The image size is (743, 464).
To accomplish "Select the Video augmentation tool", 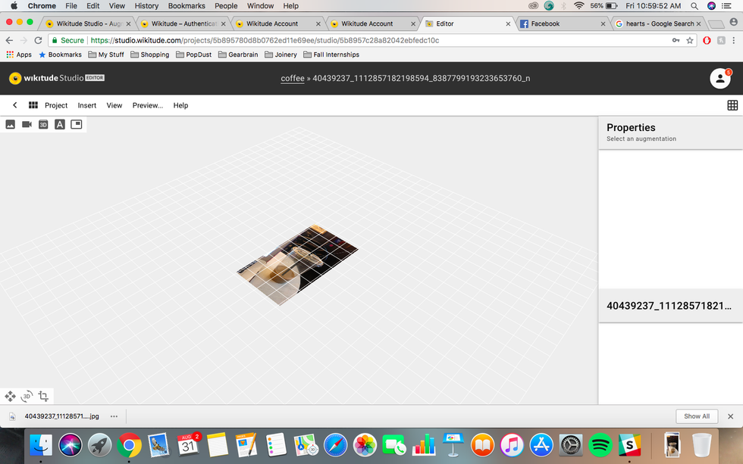I will click(x=27, y=124).
